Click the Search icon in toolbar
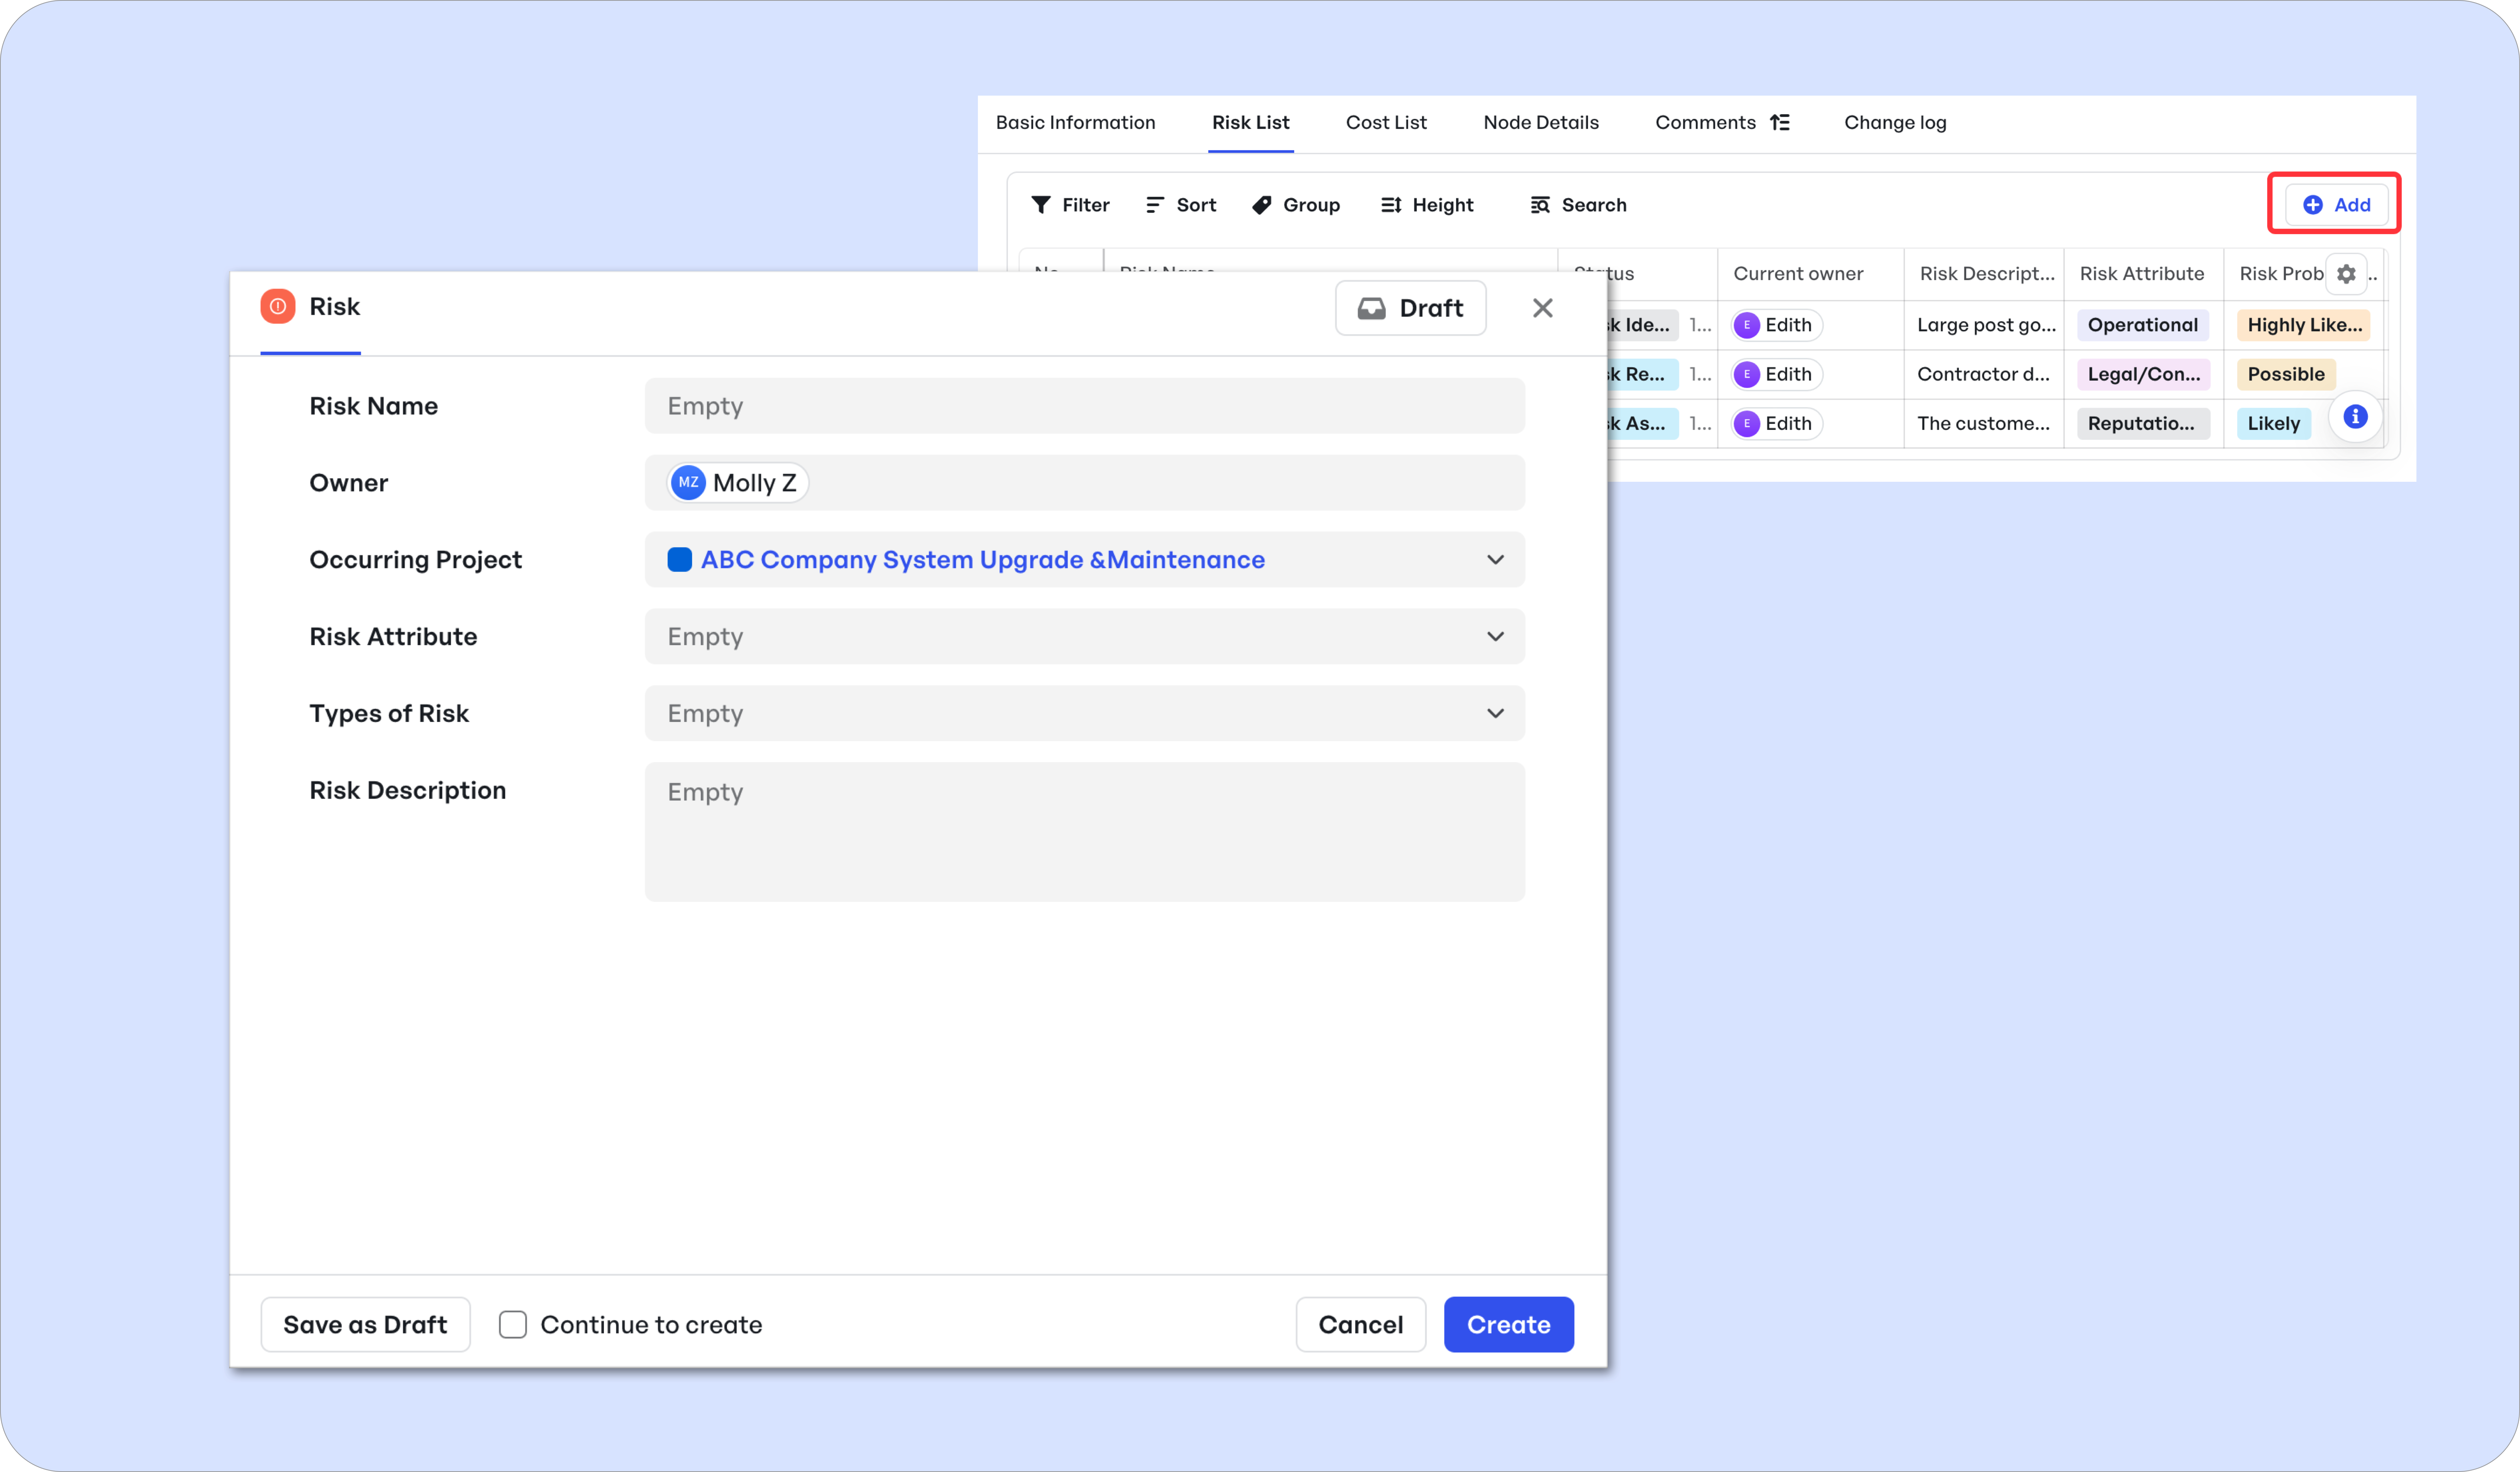2520x1472 pixels. [x=1540, y=205]
